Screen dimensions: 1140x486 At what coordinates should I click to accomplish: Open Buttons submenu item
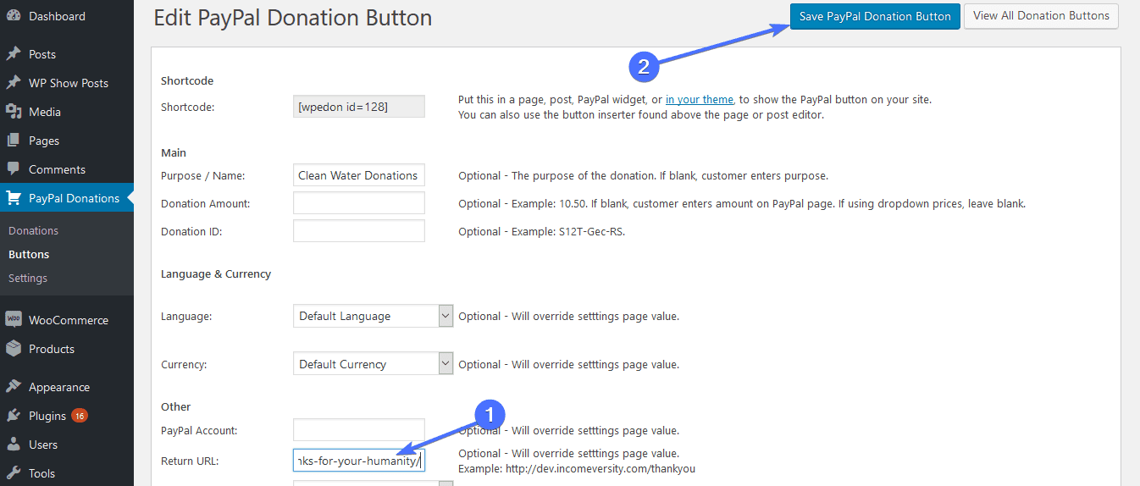[x=29, y=254]
